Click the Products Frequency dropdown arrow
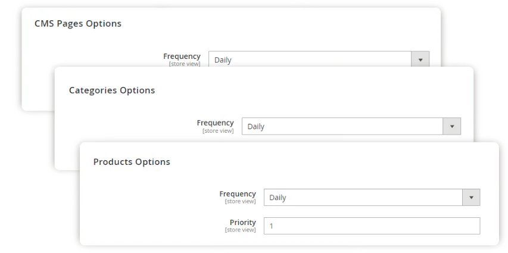 471,198
